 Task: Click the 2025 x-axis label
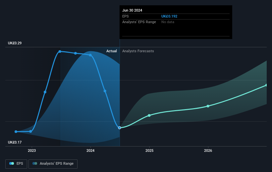pos(149,150)
